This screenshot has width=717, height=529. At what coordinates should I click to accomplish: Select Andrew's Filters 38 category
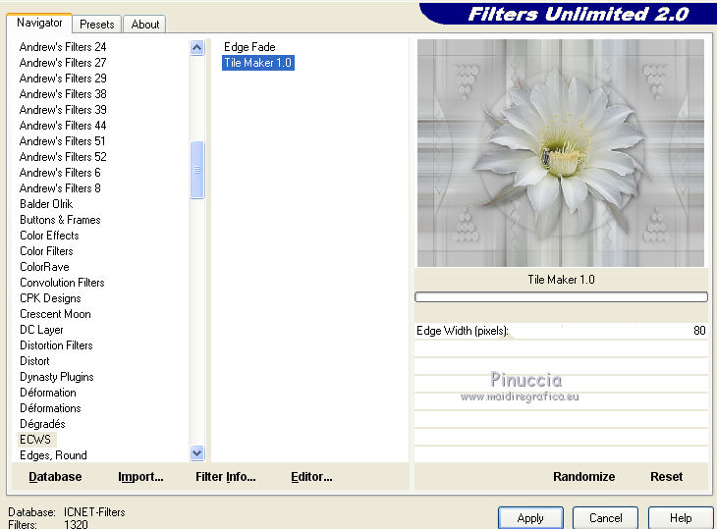pos(63,94)
